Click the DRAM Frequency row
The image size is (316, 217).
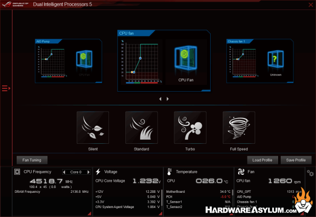[52, 192]
